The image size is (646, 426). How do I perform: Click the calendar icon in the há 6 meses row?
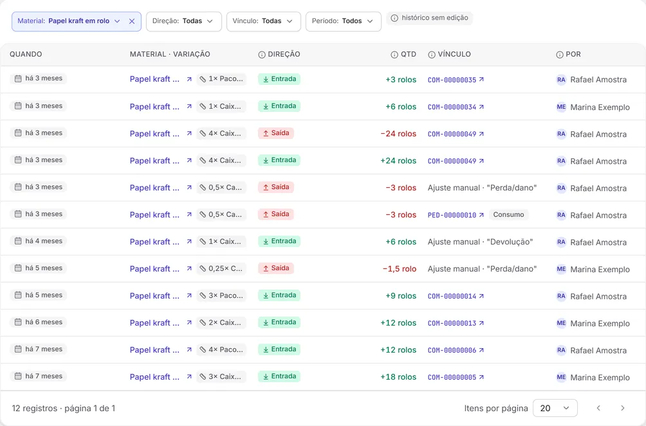click(x=18, y=322)
